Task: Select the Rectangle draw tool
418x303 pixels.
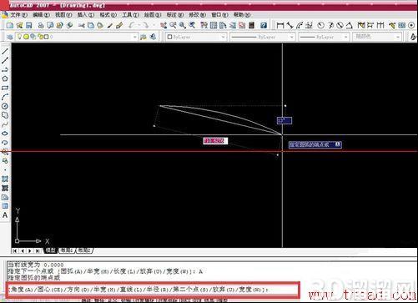Action: coord(5,88)
